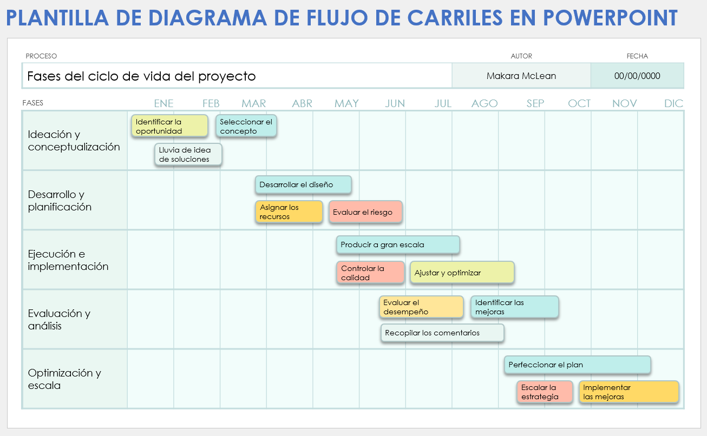Click the PROCESO field label
Screen dimensions: 707x436
[41, 56]
